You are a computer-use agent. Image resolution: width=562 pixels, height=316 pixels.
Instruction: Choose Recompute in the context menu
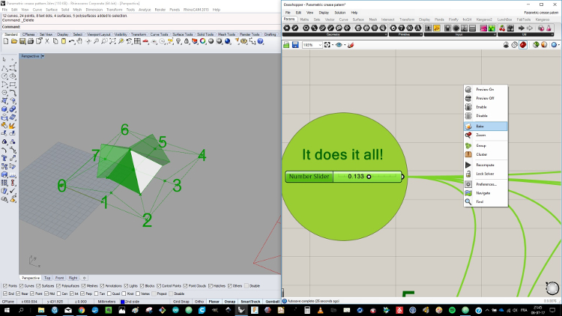tap(486, 165)
